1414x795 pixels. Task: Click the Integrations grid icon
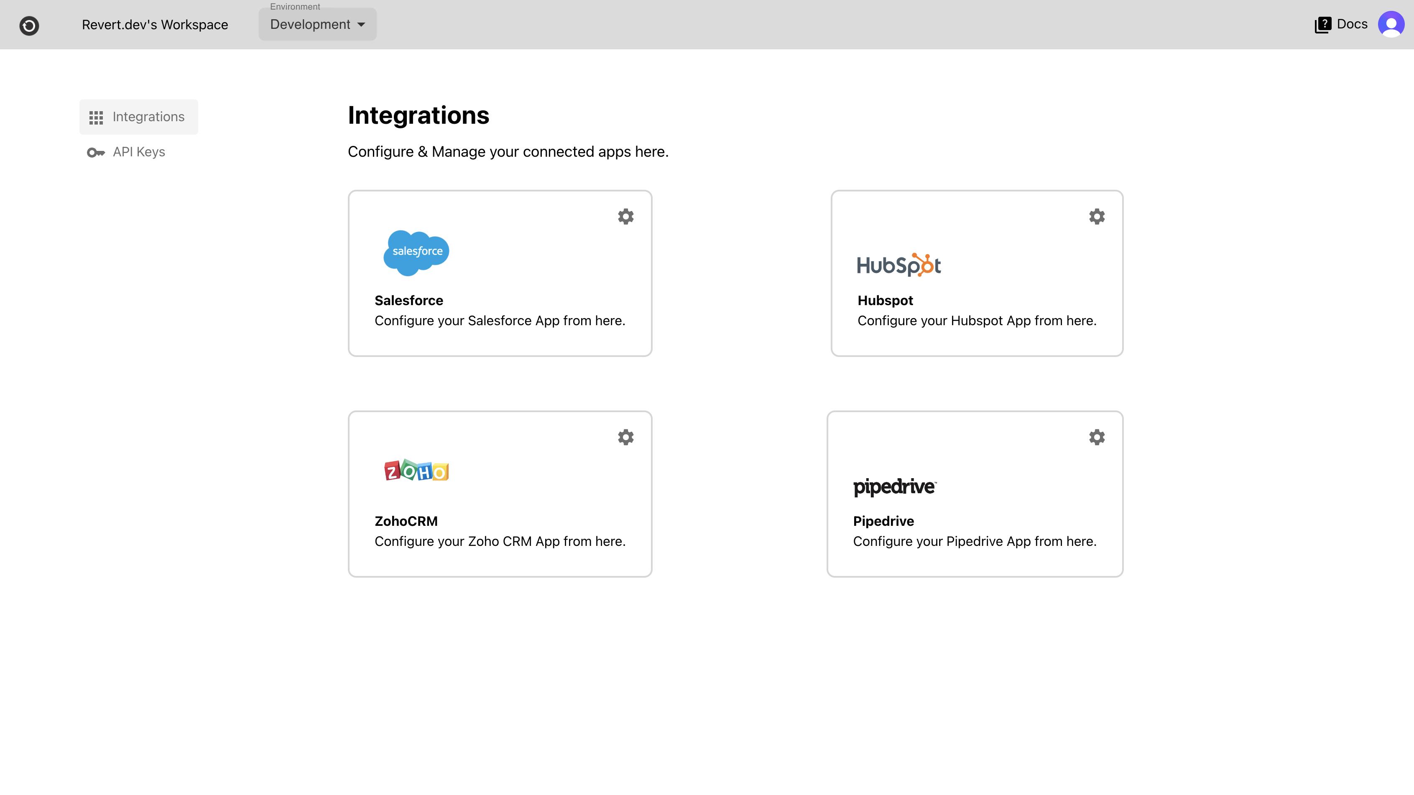click(96, 117)
